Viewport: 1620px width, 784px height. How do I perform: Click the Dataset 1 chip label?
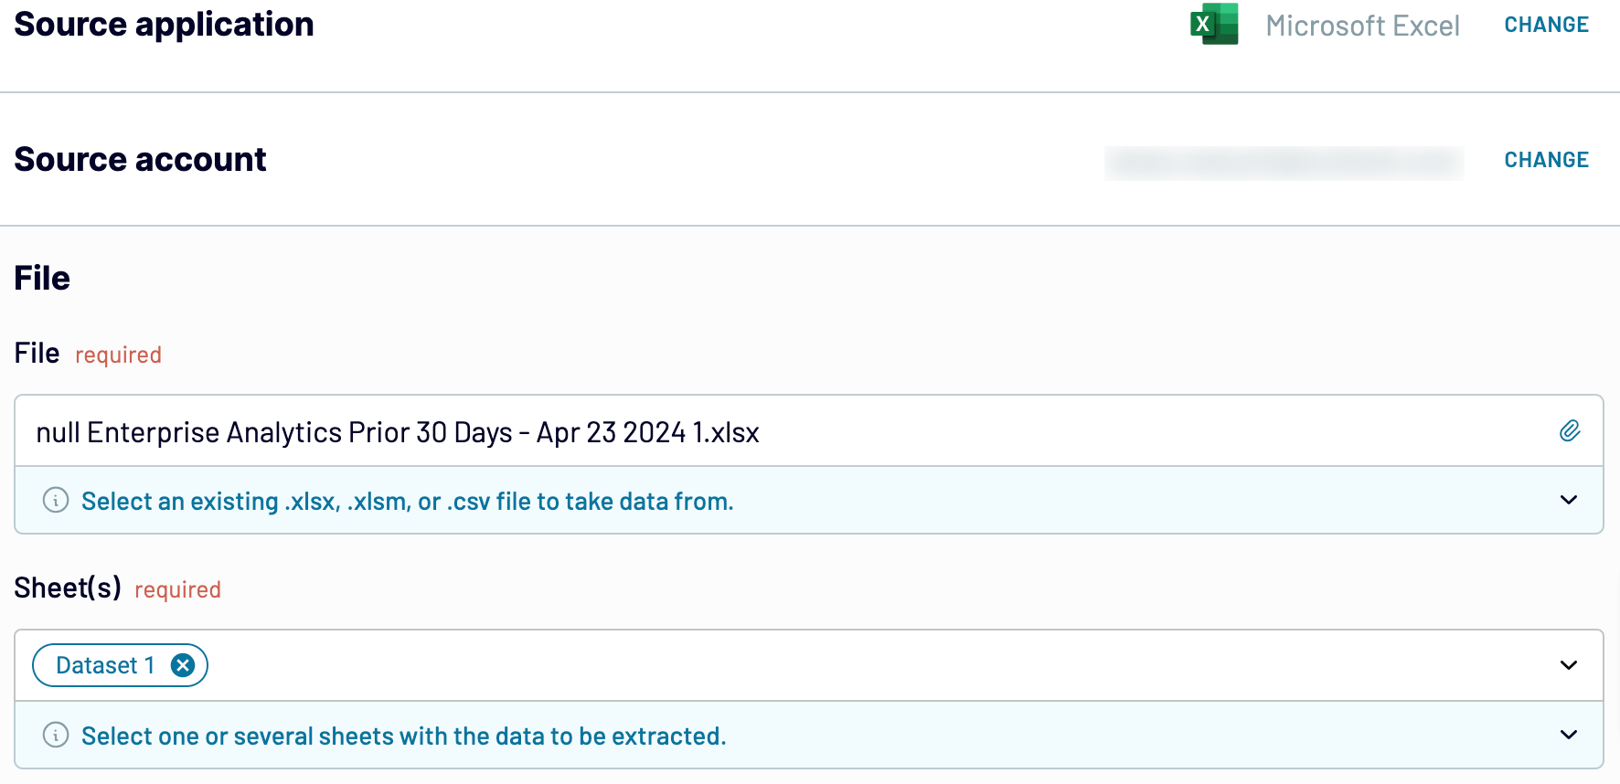pos(105,665)
